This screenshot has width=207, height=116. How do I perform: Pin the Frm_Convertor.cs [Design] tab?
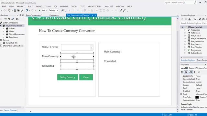pyautogui.click(x=93, y=15)
